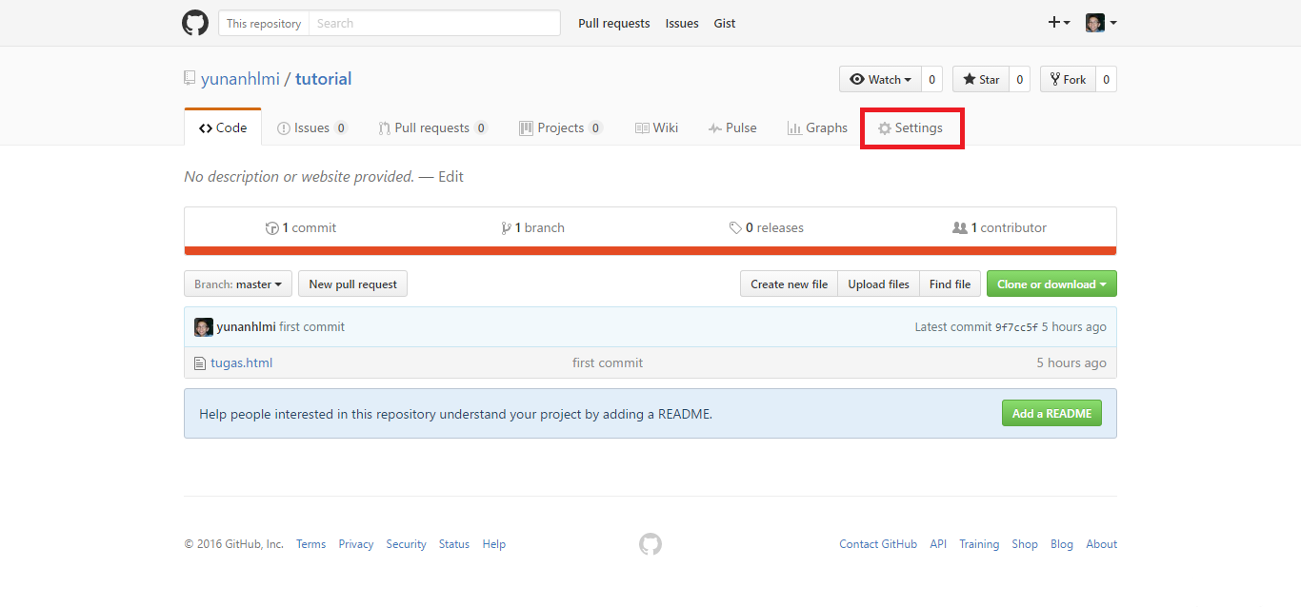This screenshot has height=607, width=1301.
Task: Click the Upload files button
Action: pyautogui.click(x=878, y=284)
